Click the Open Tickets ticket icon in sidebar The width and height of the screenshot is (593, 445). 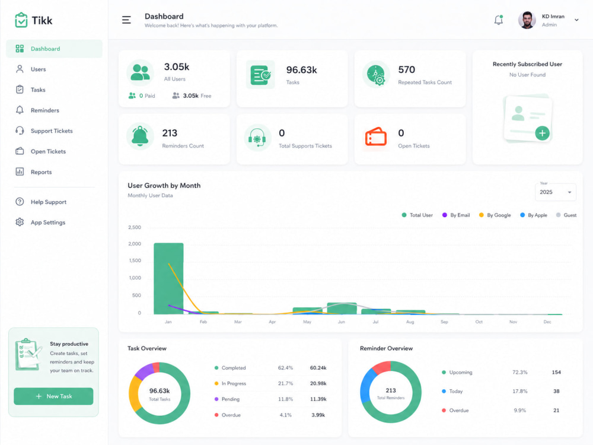(x=20, y=151)
